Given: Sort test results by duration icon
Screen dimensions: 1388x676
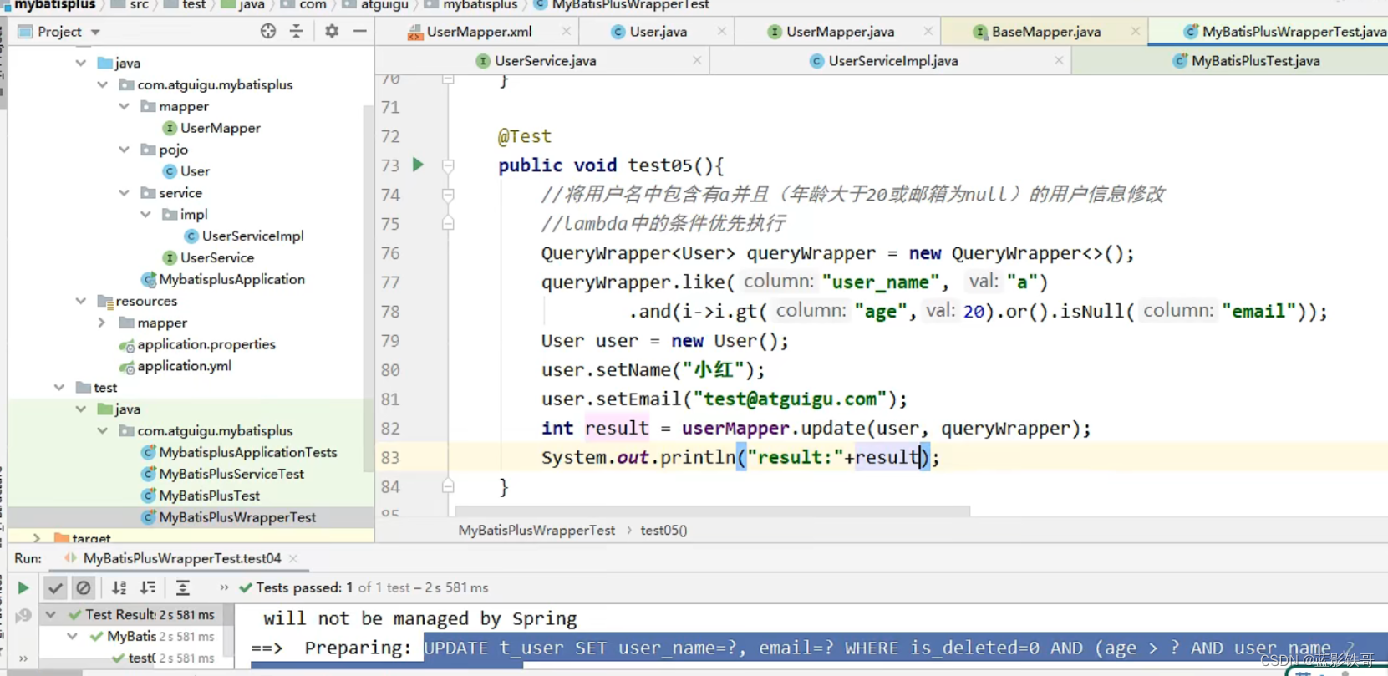Looking at the screenshot, I should (148, 588).
